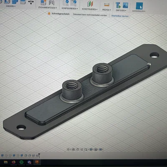The width and height of the screenshot is (167, 167).
Task: Open the EINFÜGEN dropdown menu
Action: pos(121,10)
